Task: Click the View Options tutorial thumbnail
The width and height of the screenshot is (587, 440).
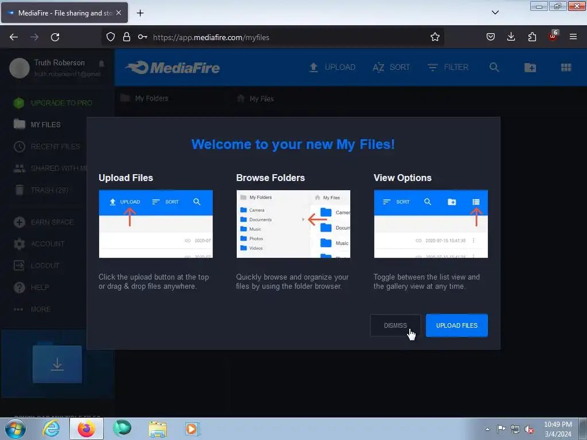Action: [431, 224]
